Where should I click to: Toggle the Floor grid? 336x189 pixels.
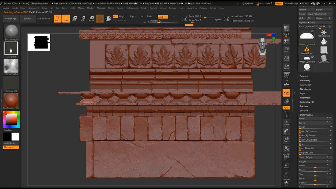286,84
